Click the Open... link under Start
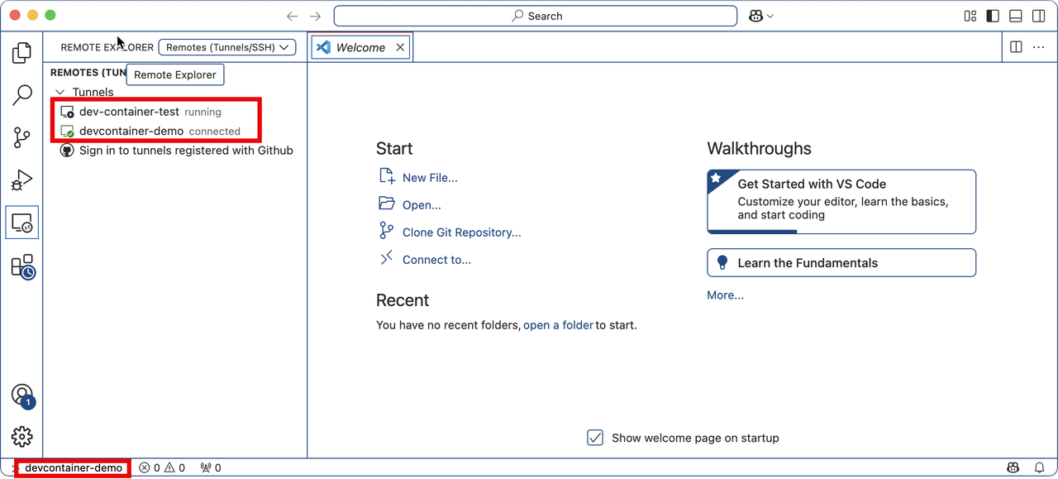Screen dimensions: 1058x479 [x=422, y=205]
